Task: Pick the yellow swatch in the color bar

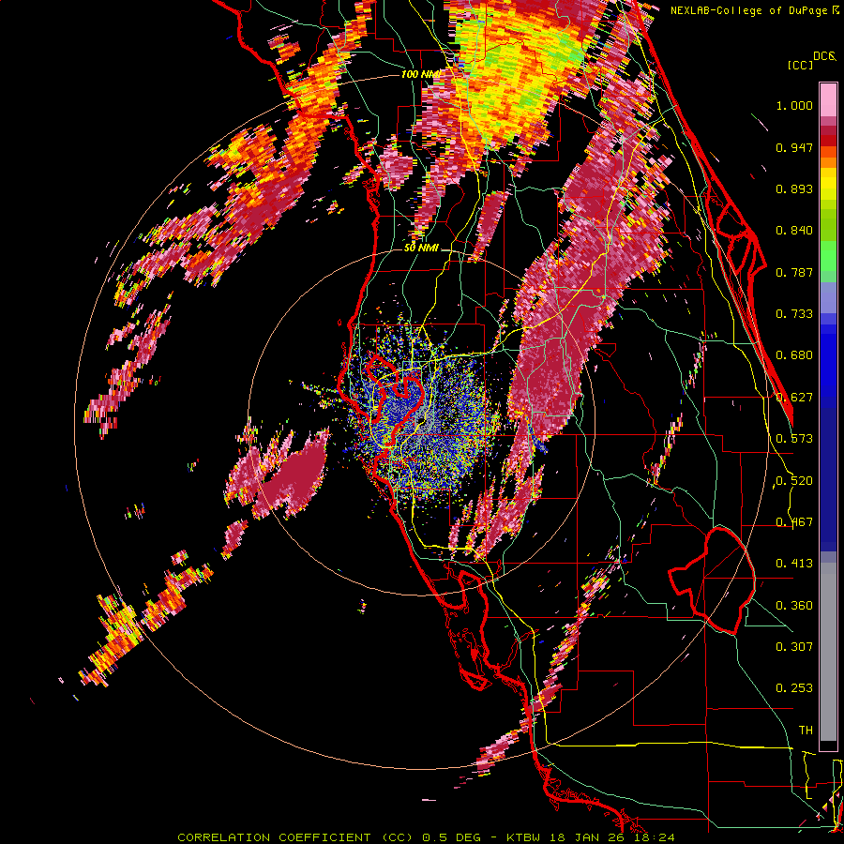Action: click(x=828, y=184)
